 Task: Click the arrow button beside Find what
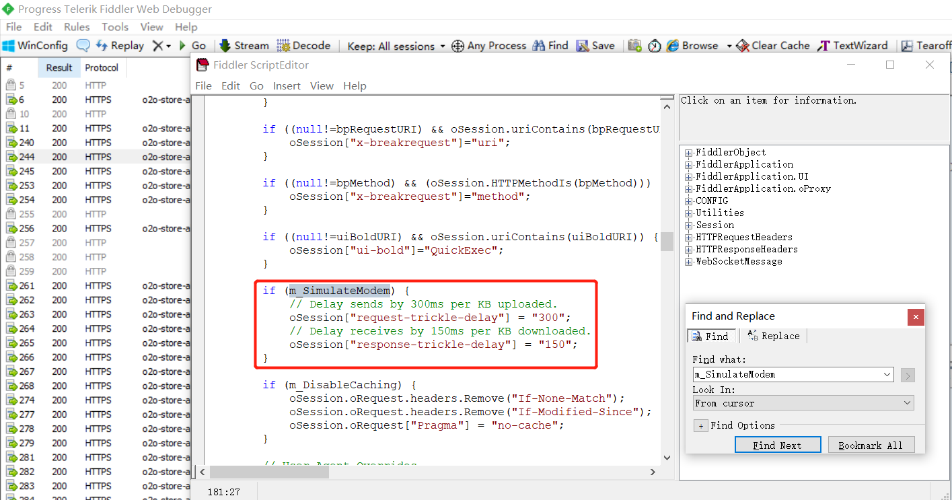click(908, 375)
